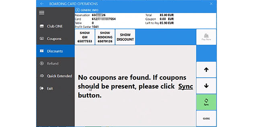Click the green Sync button
The image size is (253, 127).
click(206, 102)
